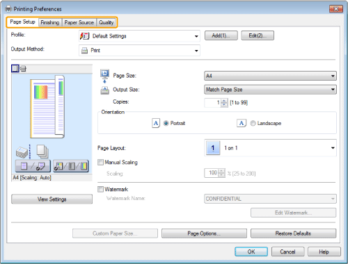Viewport: 348px width, 264px height.
Task: Switch to the Finishing tab
Action: 50,22
